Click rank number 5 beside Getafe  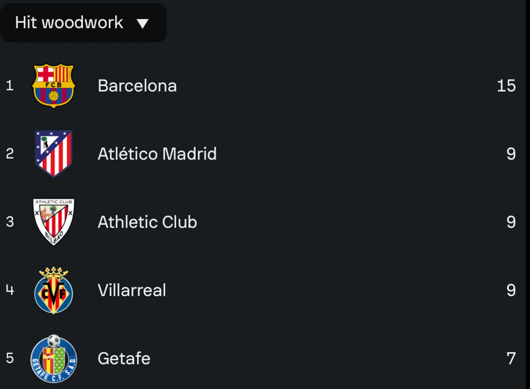tap(10, 358)
